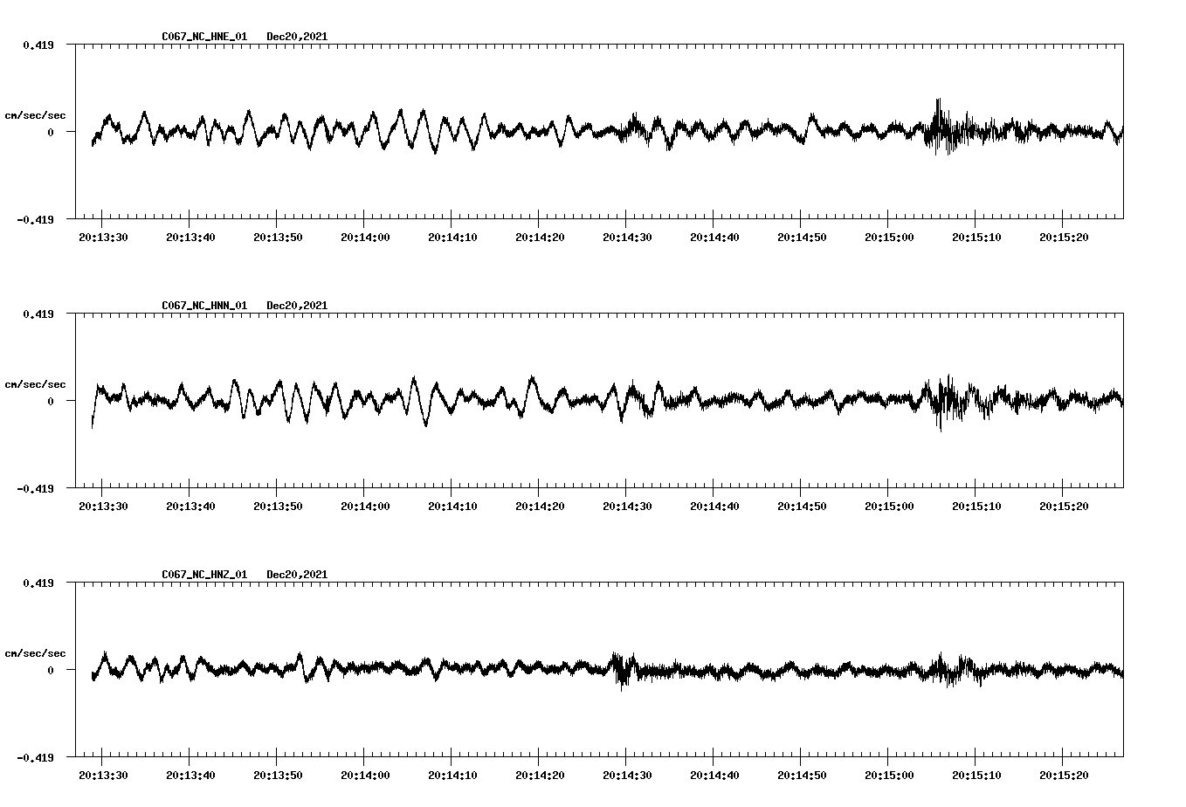
Task: Click the zero label on HNZ axis
Action: click(51, 670)
